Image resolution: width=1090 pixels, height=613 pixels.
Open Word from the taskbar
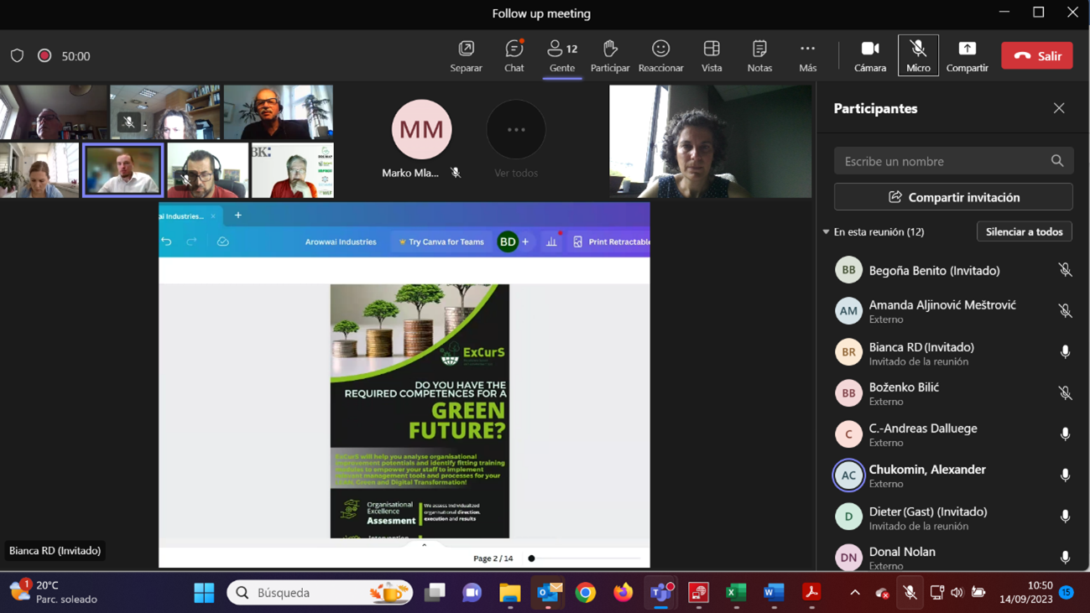(x=774, y=593)
